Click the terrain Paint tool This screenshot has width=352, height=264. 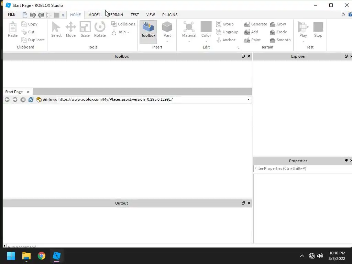[x=253, y=40]
